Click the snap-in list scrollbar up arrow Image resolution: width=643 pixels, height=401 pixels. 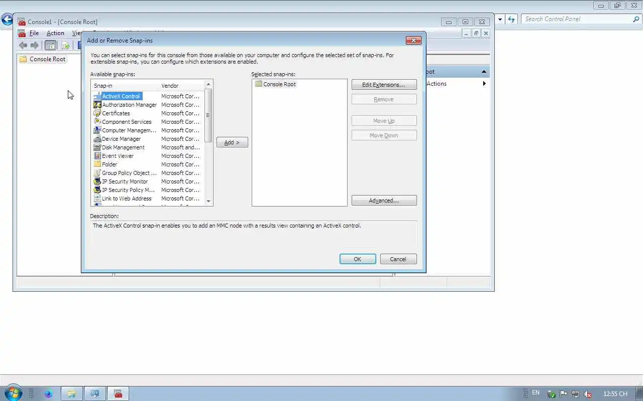point(208,85)
